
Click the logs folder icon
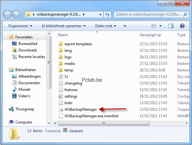(x=61, y=57)
